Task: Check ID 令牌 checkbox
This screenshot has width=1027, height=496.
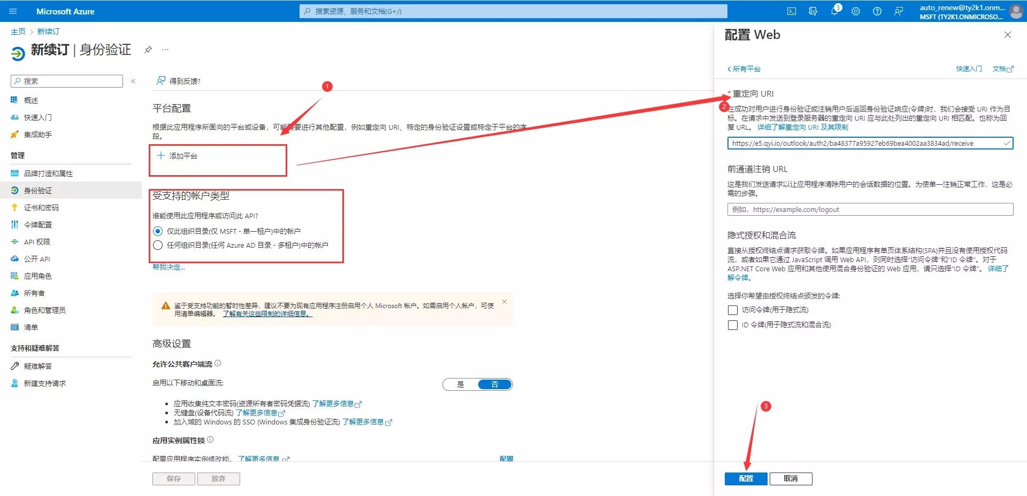Action: point(733,325)
